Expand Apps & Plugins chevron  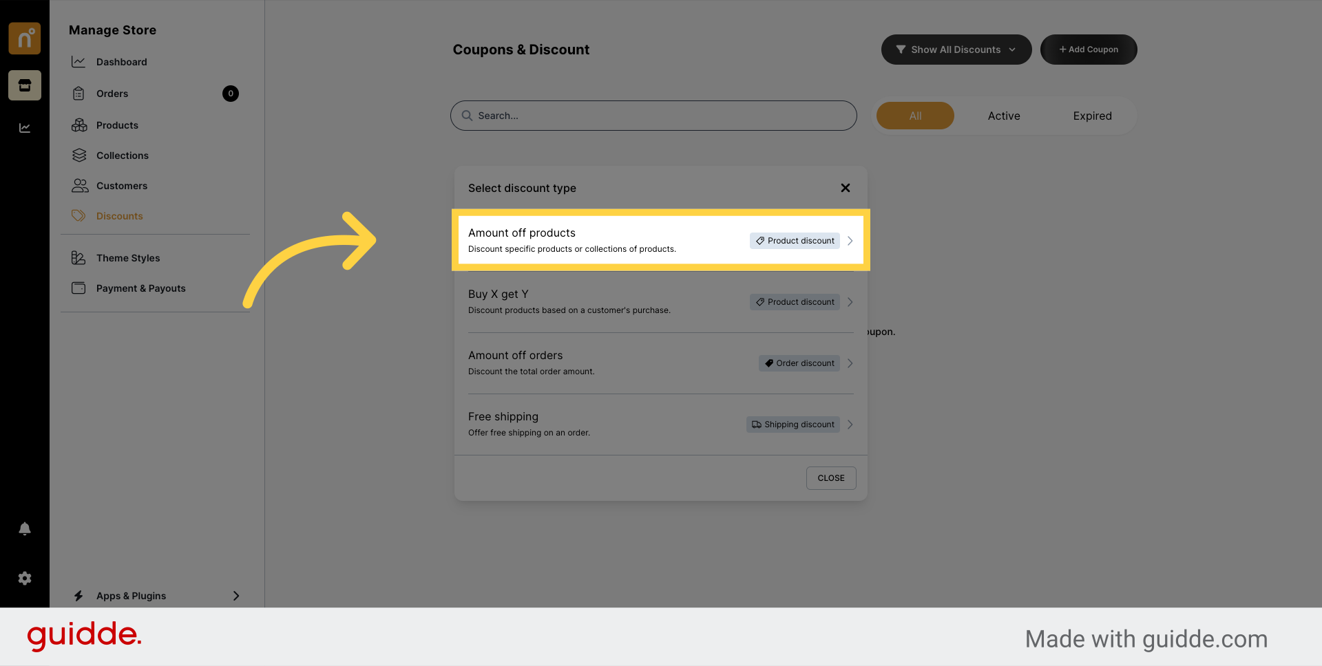pyautogui.click(x=236, y=596)
